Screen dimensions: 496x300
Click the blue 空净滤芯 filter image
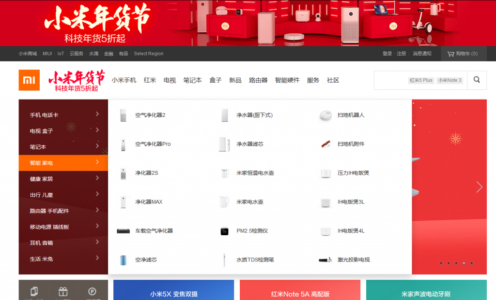(124, 260)
